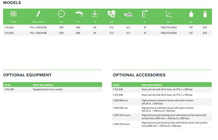Click the thermometer INPUT temperature icon
218x140 pixels.
[x=95, y=14]
